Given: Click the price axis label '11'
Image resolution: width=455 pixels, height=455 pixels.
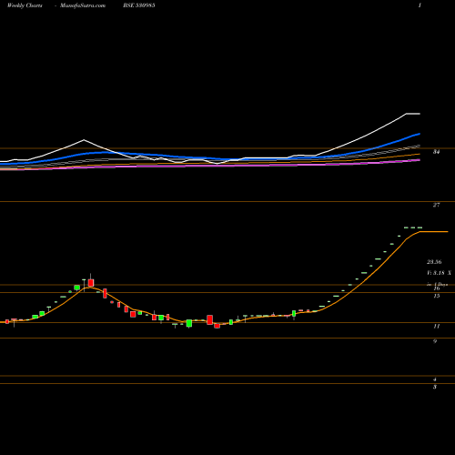Looking at the screenshot, I should [x=436, y=327].
